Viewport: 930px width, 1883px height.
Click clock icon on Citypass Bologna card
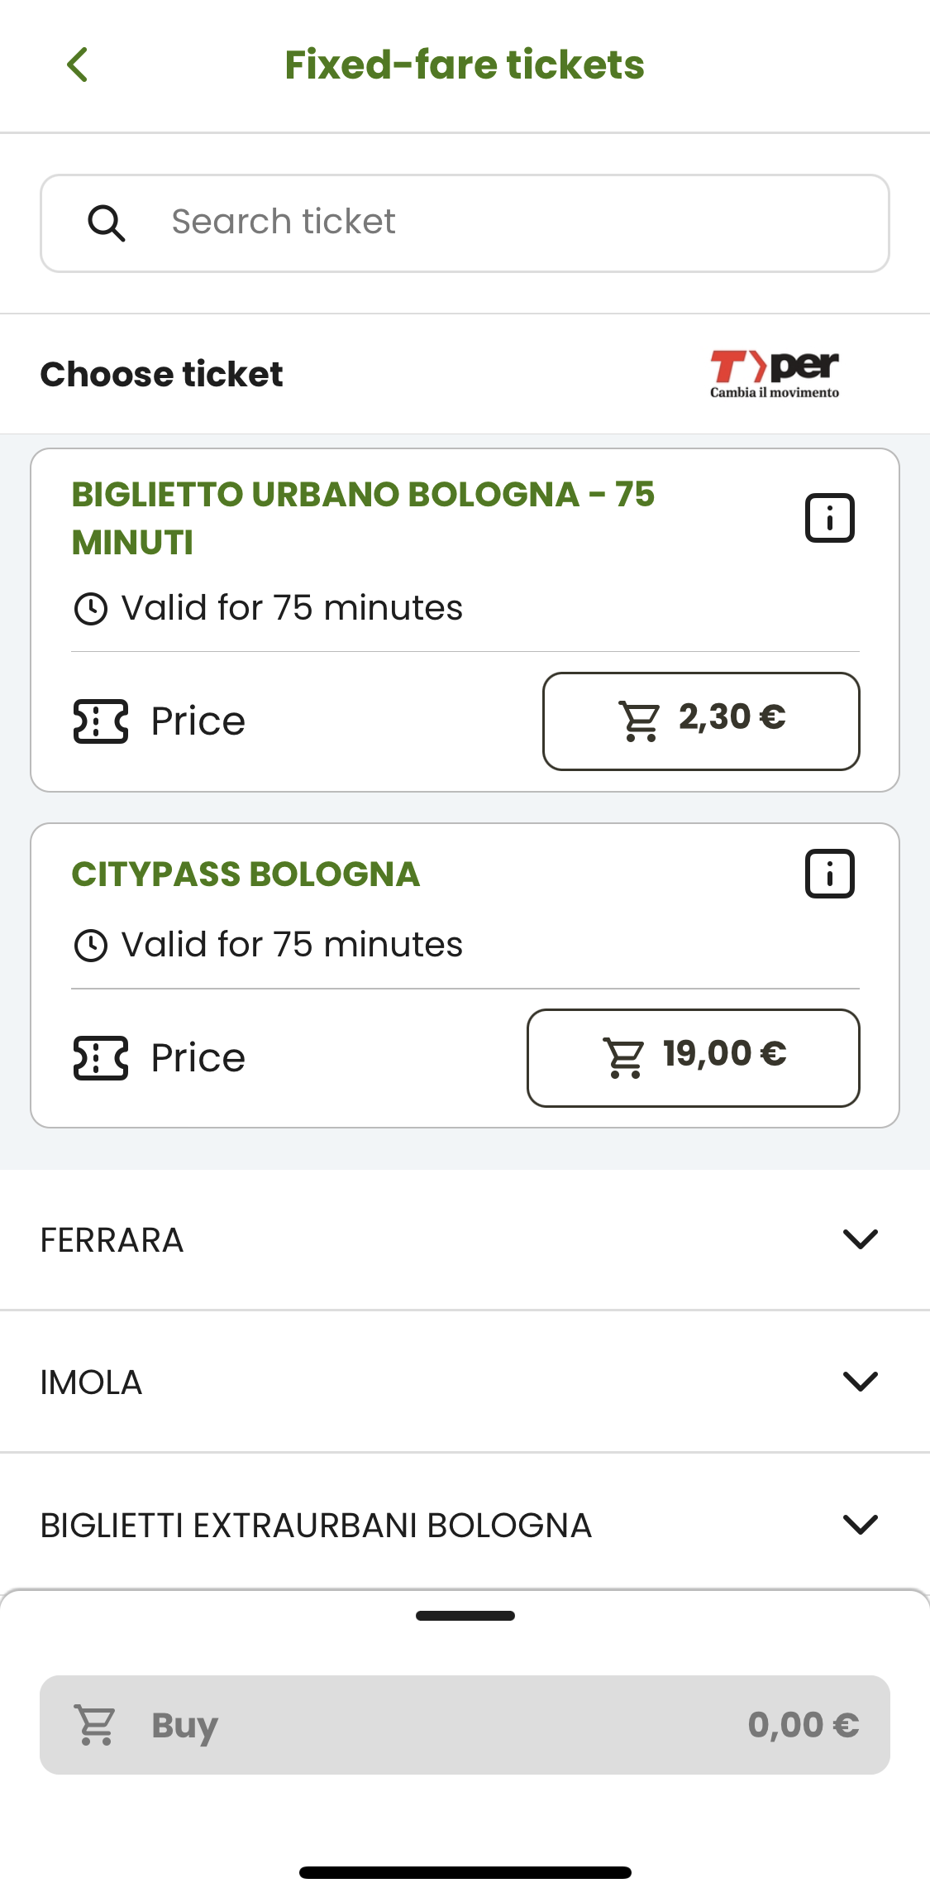[x=91, y=945]
